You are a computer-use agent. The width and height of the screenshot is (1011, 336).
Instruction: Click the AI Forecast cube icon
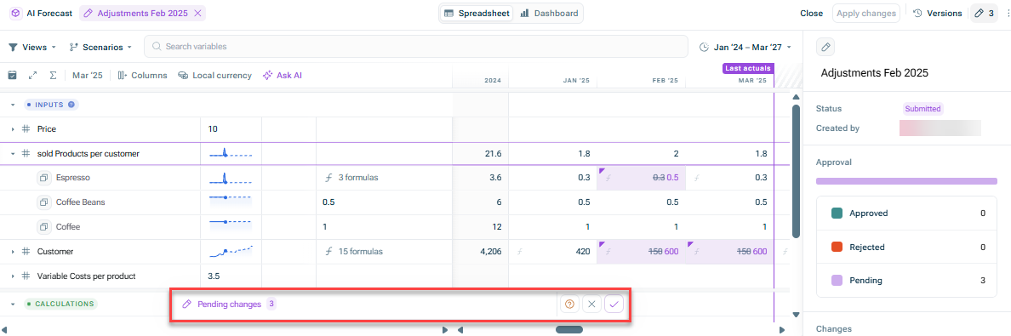[16, 13]
